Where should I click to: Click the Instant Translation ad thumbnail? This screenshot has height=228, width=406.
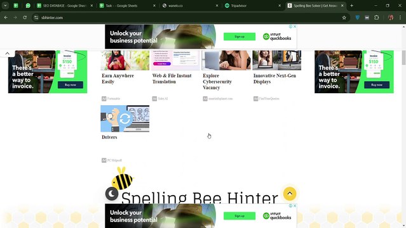coord(175,60)
